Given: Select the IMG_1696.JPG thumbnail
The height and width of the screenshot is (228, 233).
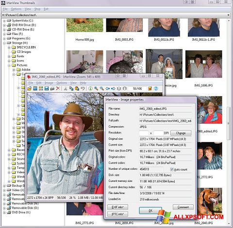Looking at the screenshot, I should [204, 64].
